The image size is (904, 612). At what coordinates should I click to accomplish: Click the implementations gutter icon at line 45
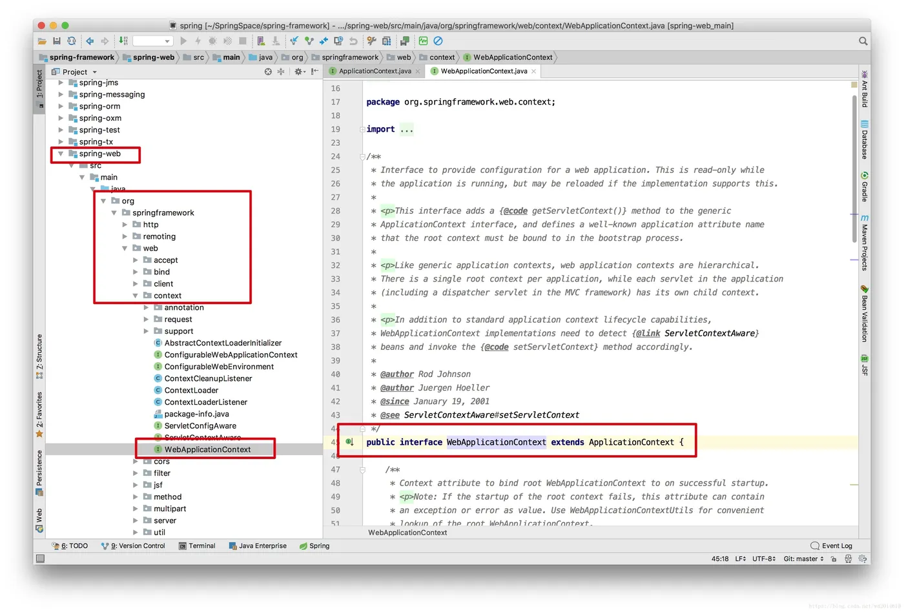point(349,442)
